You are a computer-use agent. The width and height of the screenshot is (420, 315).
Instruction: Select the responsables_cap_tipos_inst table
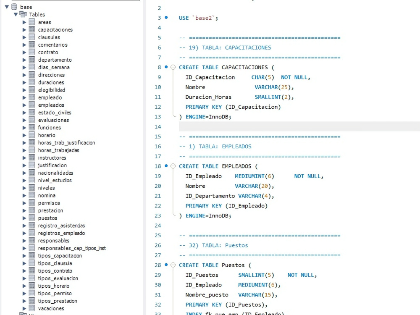(72, 248)
